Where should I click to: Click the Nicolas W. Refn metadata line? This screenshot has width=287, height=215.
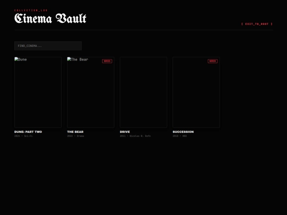(136, 136)
